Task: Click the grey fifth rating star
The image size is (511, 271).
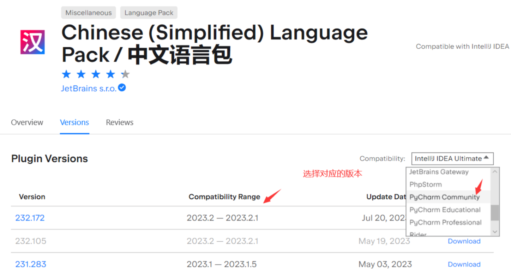Action: (125, 74)
